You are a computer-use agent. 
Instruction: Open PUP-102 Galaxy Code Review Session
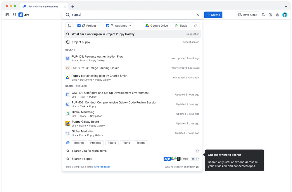pos(132,104)
